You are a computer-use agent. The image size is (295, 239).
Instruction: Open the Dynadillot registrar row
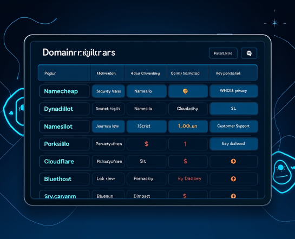[64, 109]
